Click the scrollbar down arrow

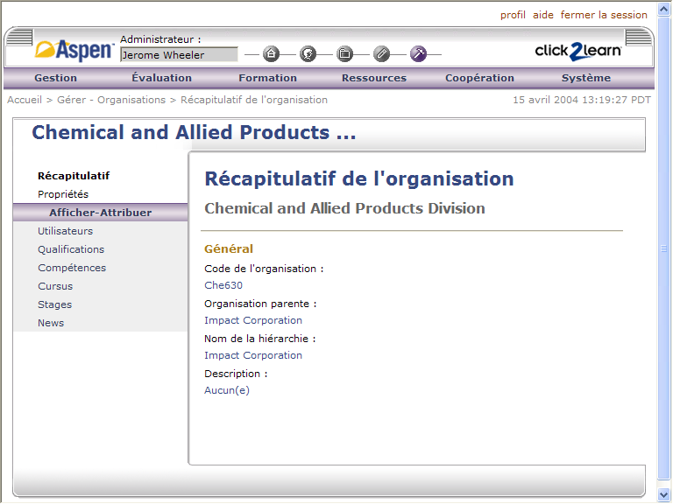[664, 494]
